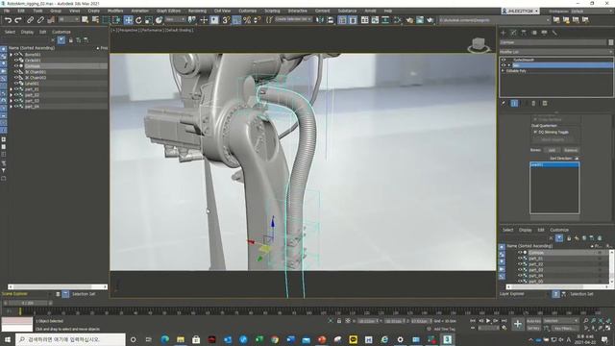Screen dimensions: 615x346
Task: Open the Selection Filter dropdown
Action: point(68,19)
